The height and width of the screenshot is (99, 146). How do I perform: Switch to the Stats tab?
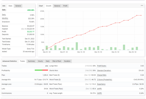coord(10,6)
